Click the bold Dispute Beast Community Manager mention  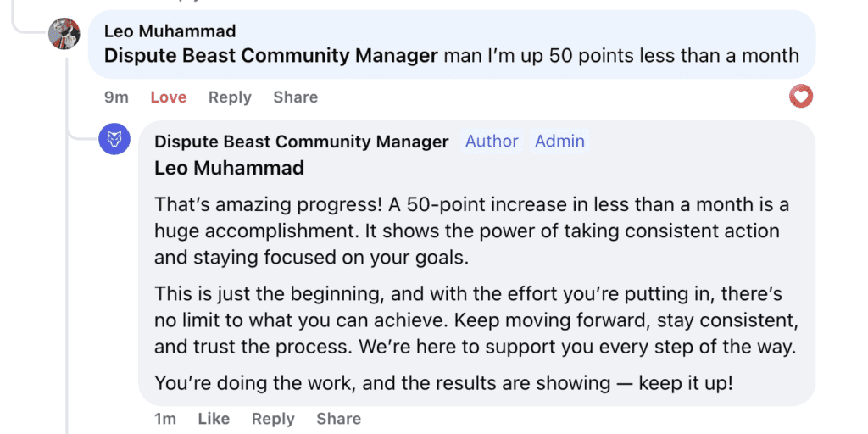[271, 56]
